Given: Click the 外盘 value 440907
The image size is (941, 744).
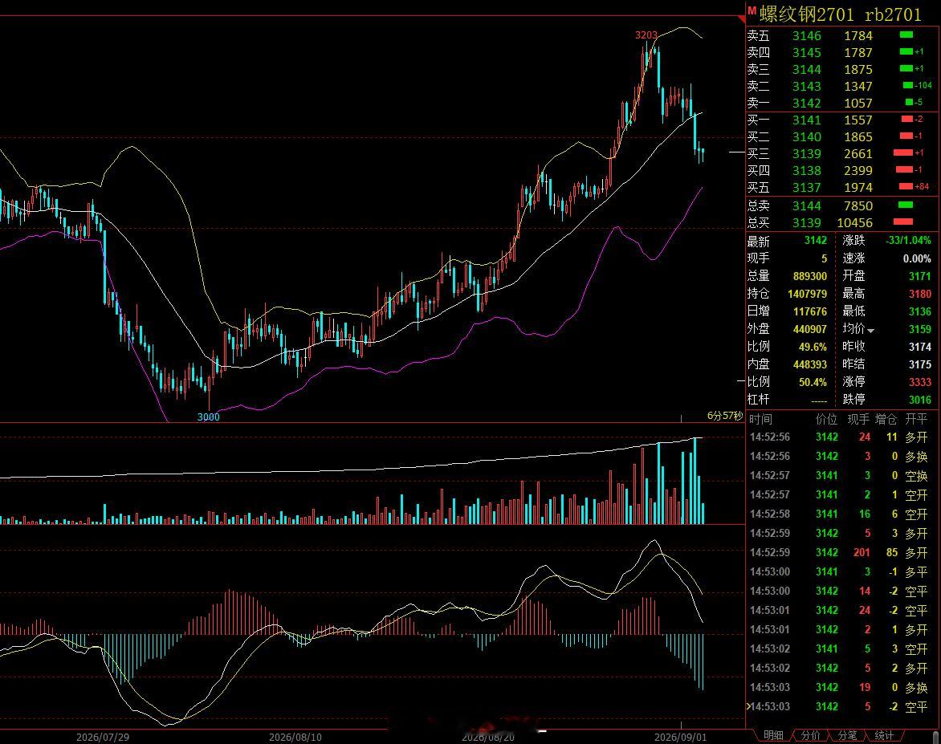Looking at the screenshot, I should (810, 329).
